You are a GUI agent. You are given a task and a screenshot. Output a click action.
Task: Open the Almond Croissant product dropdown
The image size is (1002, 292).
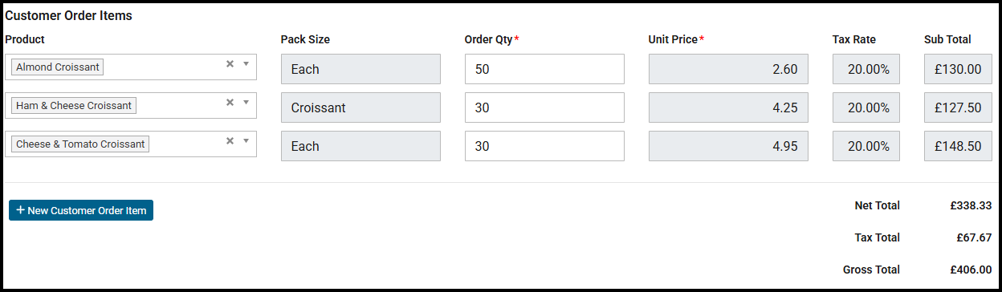tap(246, 64)
